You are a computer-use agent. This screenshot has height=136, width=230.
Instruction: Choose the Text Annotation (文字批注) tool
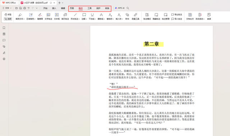49,17
